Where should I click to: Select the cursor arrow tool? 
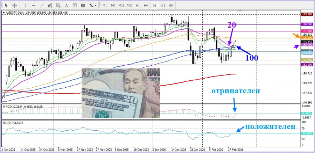(6, 5)
